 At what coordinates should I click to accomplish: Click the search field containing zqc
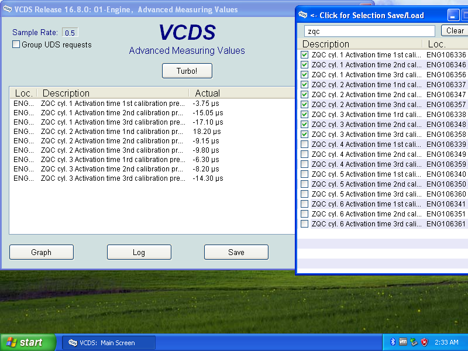(370, 31)
